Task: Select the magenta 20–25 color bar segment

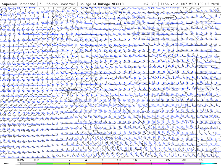Action: click(160, 164)
